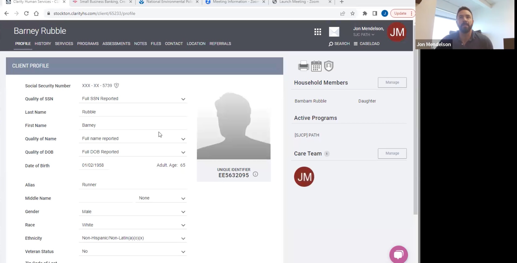Screen dimensions: 517x263
Task: Open the ASSESSMENTS tab
Action: pyautogui.click(x=116, y=43)
